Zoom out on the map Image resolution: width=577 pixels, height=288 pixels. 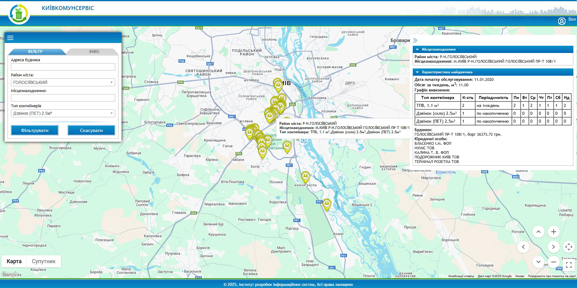553,262
